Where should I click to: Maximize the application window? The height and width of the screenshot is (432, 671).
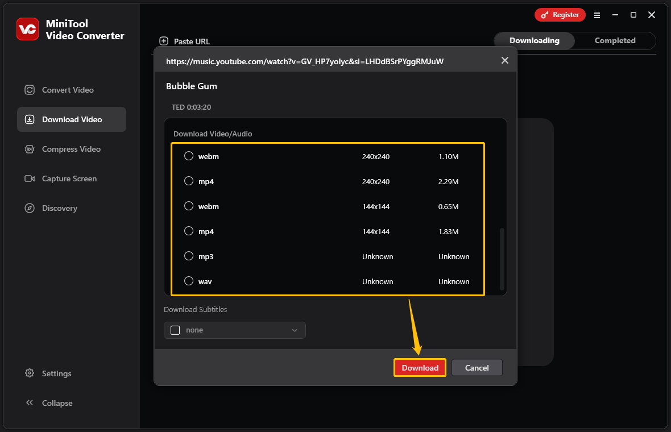click(633, 15)
